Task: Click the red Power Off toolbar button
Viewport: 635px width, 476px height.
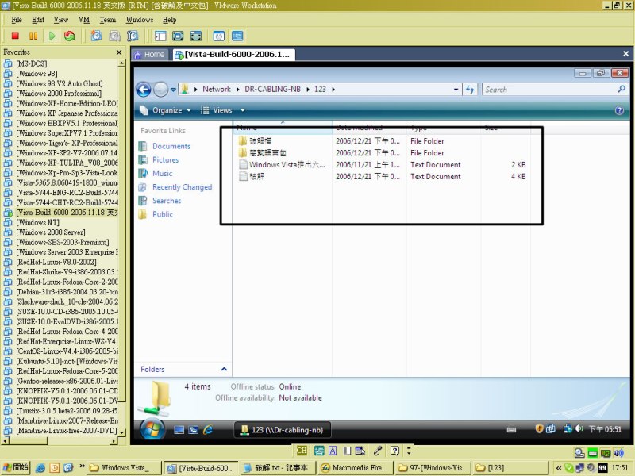Action: coord(15,36)
